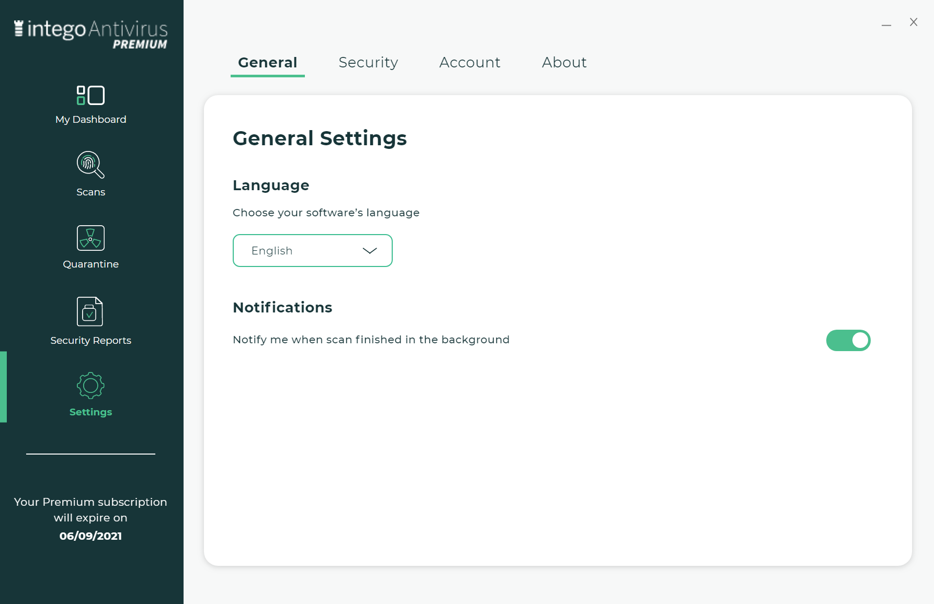Switch to the About tab
Image resolution: width=934 pixels, height=604 pixels.
click(x=564, y=63)
